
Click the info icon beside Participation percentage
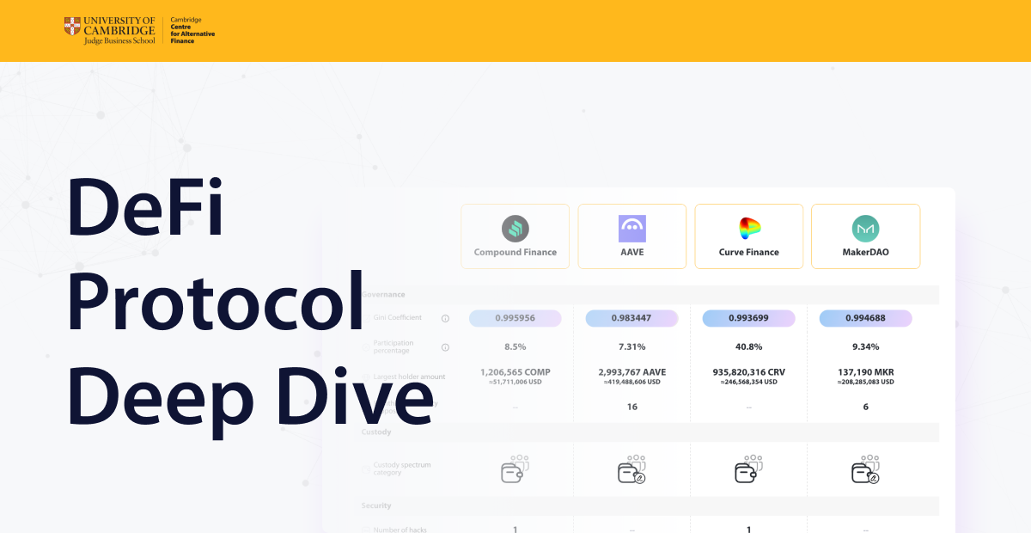[445, 347]
